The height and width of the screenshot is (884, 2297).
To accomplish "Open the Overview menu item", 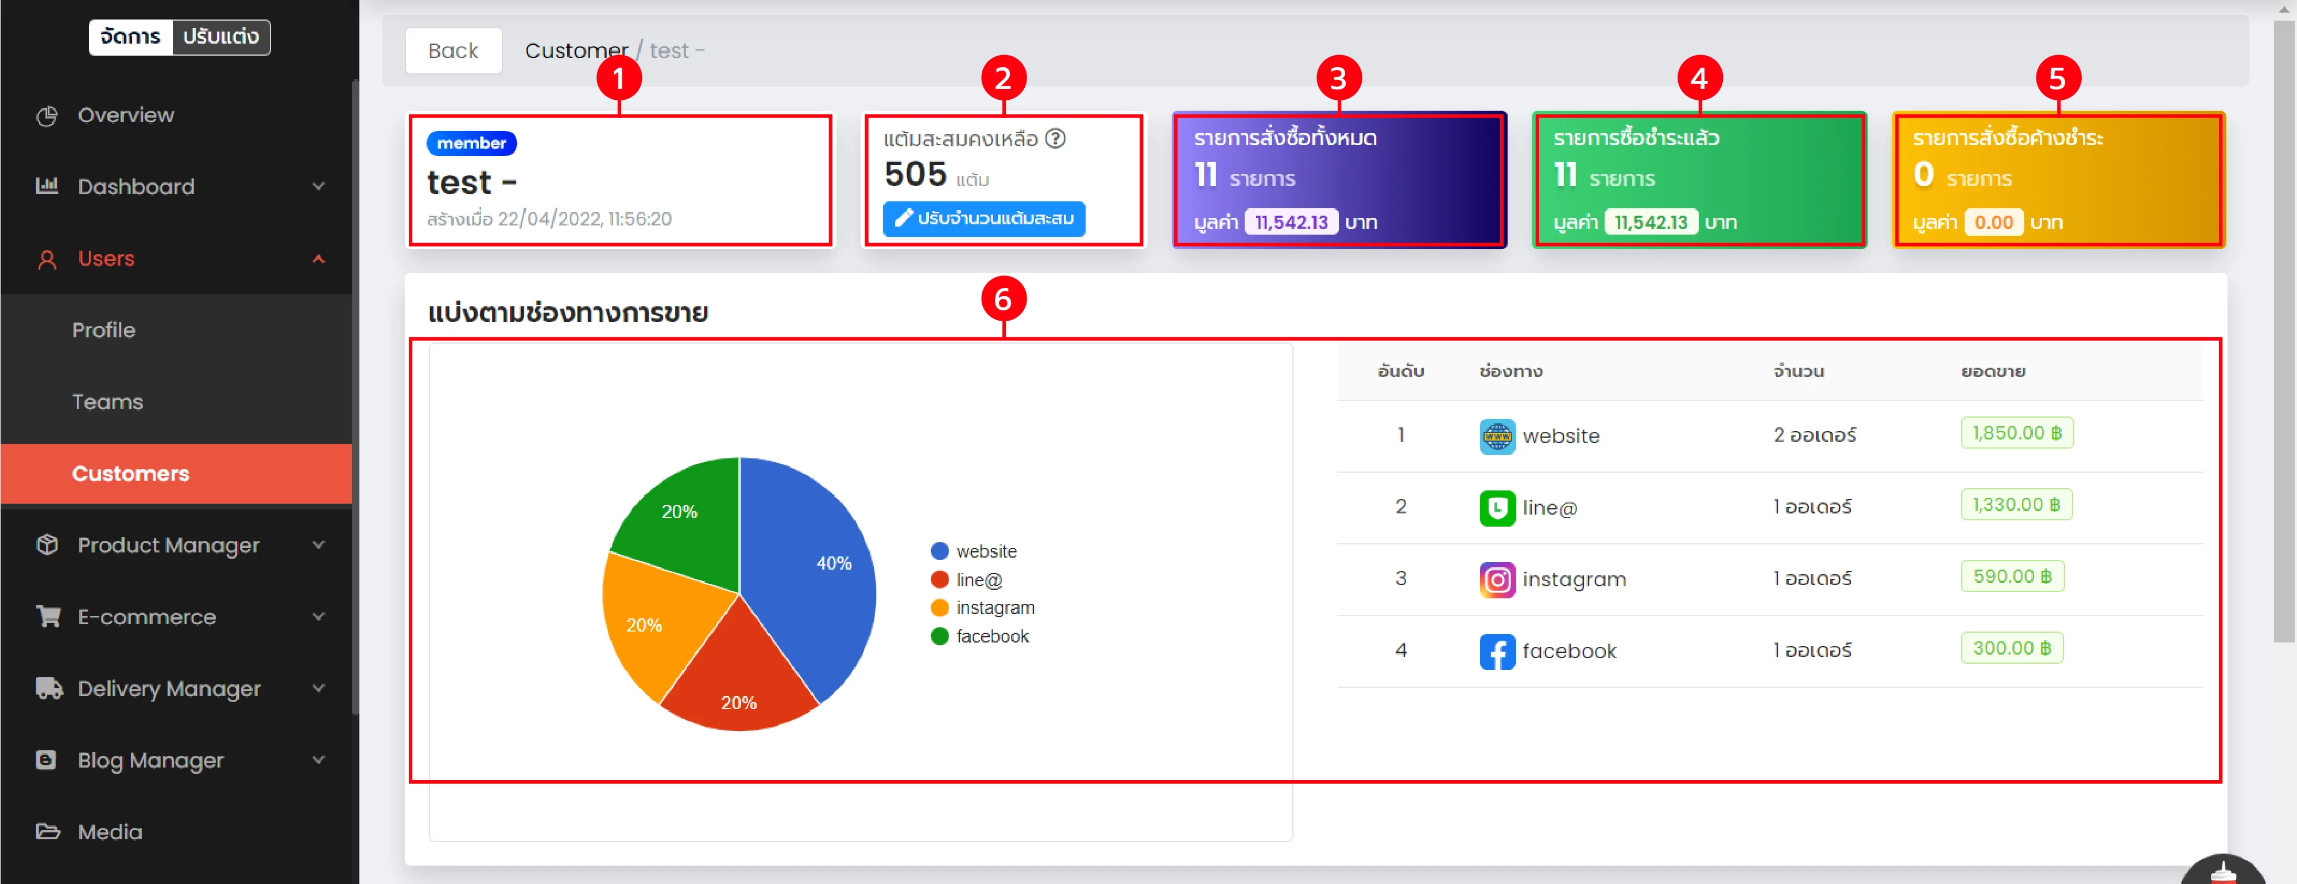I will click(177, 116).
